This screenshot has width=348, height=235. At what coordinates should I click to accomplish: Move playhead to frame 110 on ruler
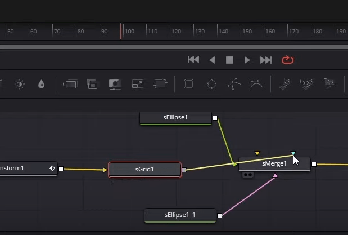tap(153, 32)
